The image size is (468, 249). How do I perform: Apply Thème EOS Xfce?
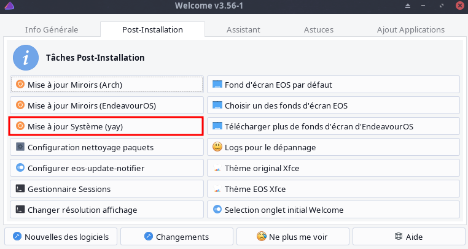click(x=333, y=189)
